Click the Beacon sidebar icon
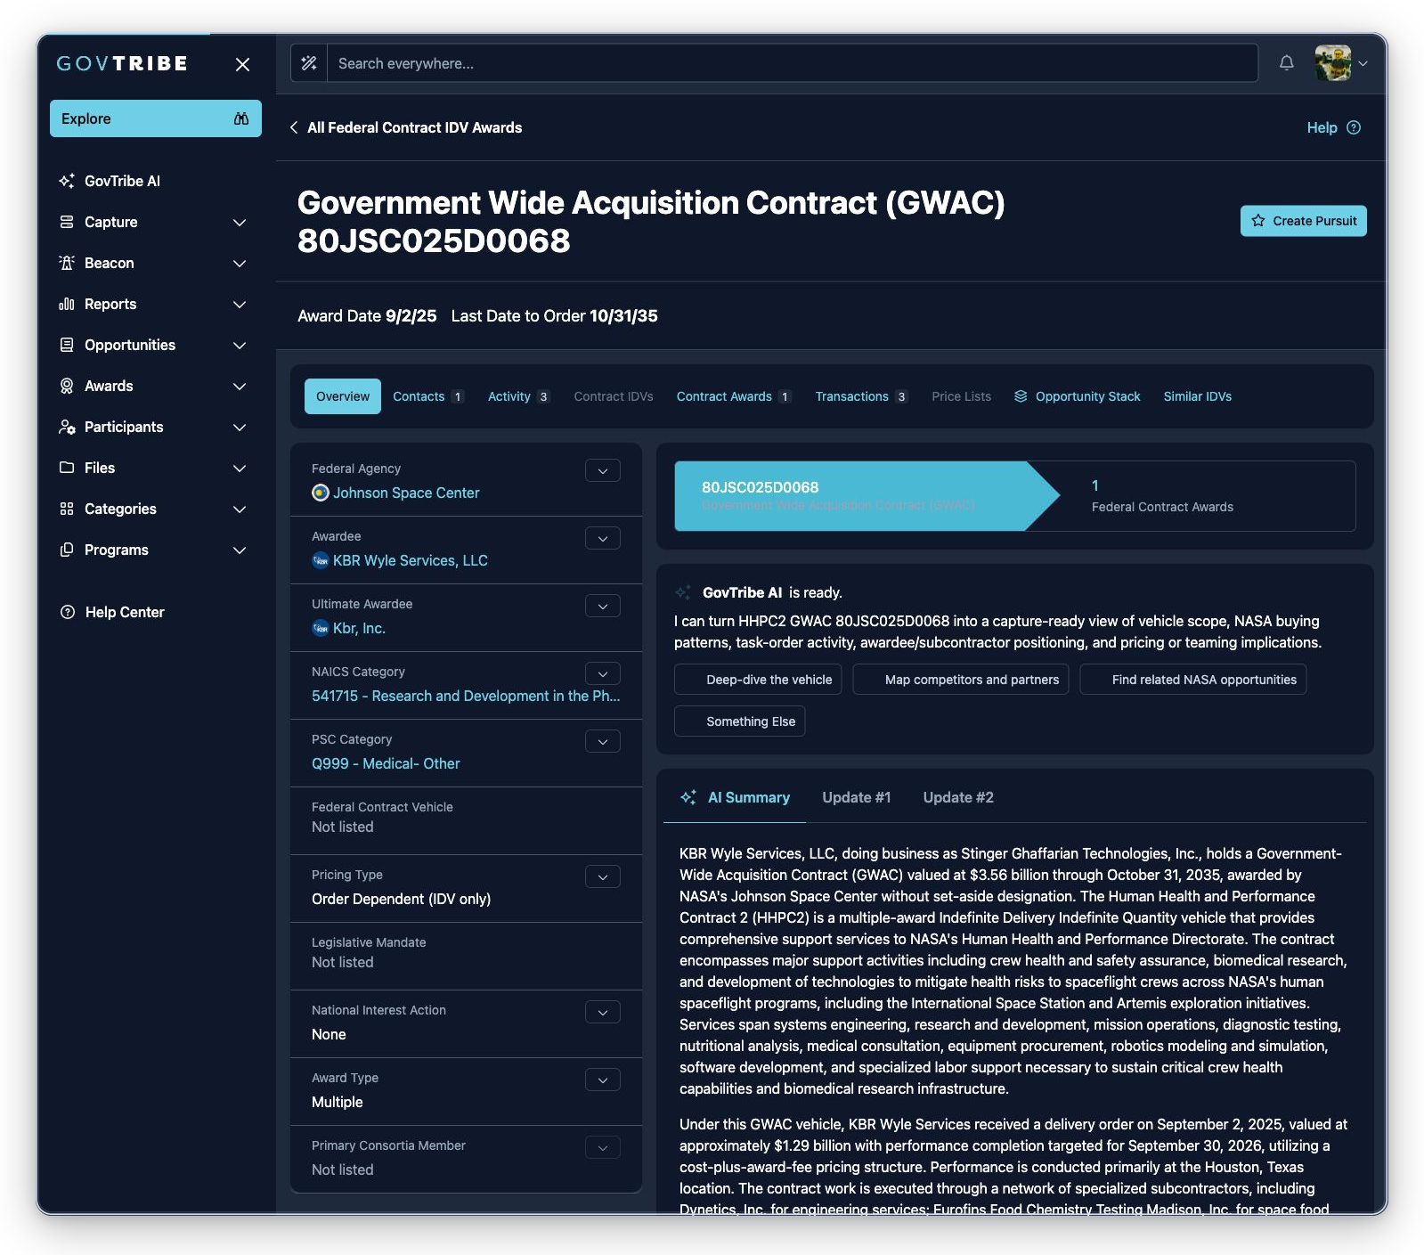The width and height of the screenshot is (1424, 1255). (x=67, y=263)
